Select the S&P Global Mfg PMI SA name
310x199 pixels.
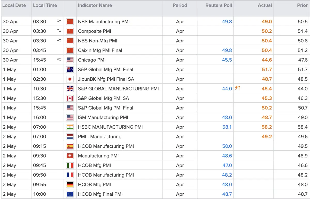tap(104, 98)
